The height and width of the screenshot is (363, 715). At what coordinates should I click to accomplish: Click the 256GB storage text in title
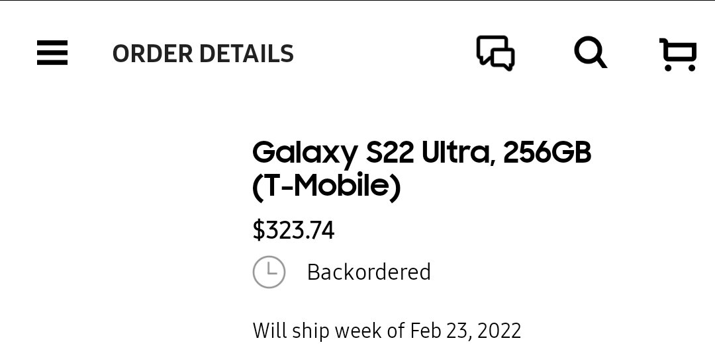pyautogui.click(x=547, y=153)
